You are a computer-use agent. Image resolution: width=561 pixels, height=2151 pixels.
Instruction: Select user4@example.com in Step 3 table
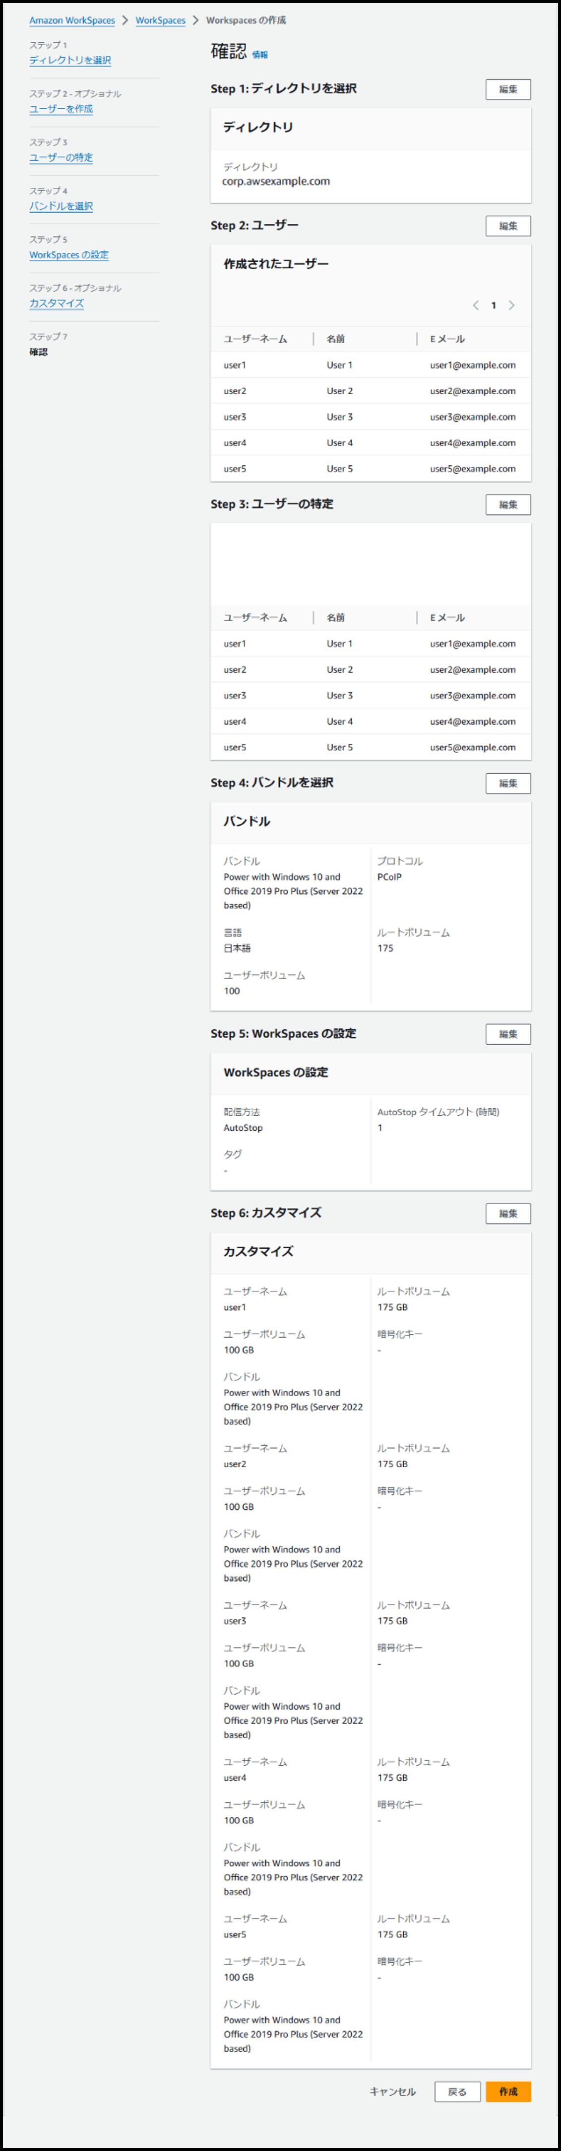pyautogui.click(x=473, y=721)
